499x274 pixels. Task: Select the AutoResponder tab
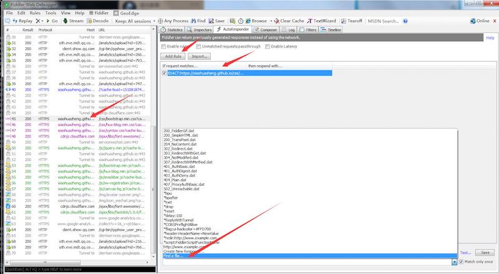pyautogui.click(x=233, y=29)
